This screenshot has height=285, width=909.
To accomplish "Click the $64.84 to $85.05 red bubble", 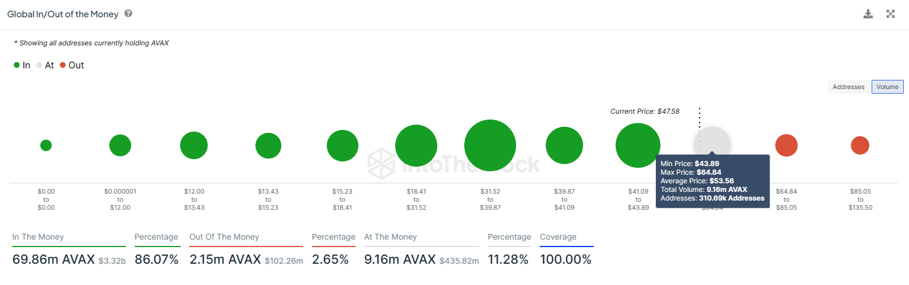I will pos(786,145).
